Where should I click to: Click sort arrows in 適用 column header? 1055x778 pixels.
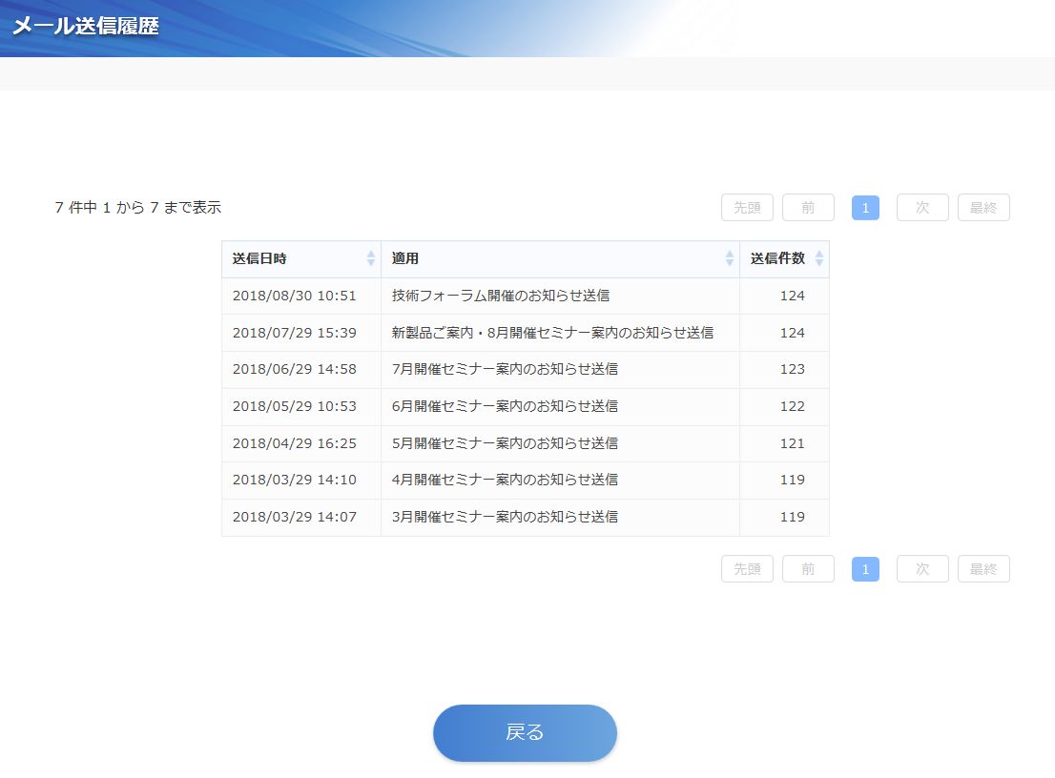730,258
